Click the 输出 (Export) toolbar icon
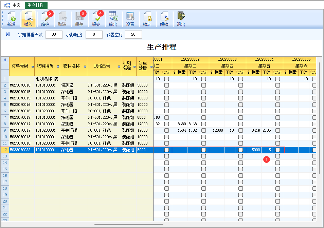Viewport: 324px width, 228px height. [x=113, y=19]
